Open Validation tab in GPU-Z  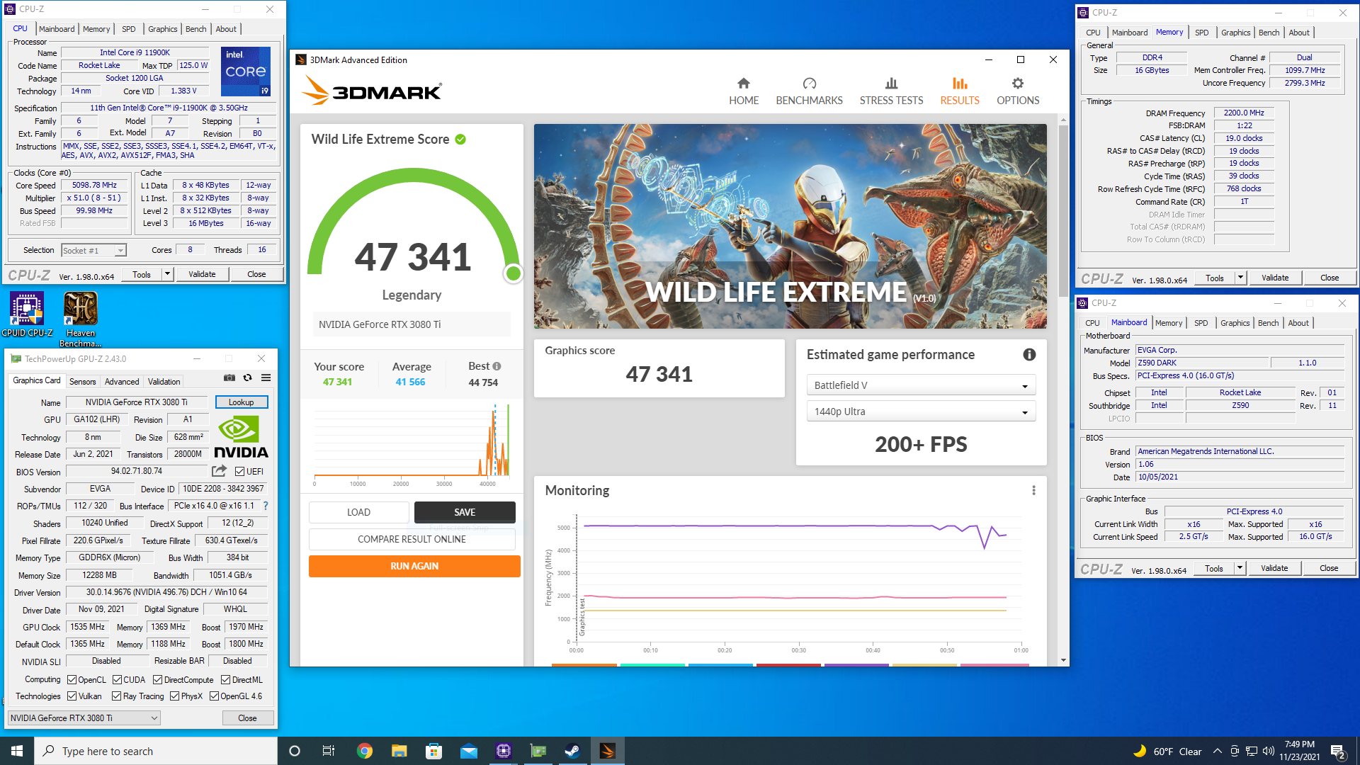164,381
